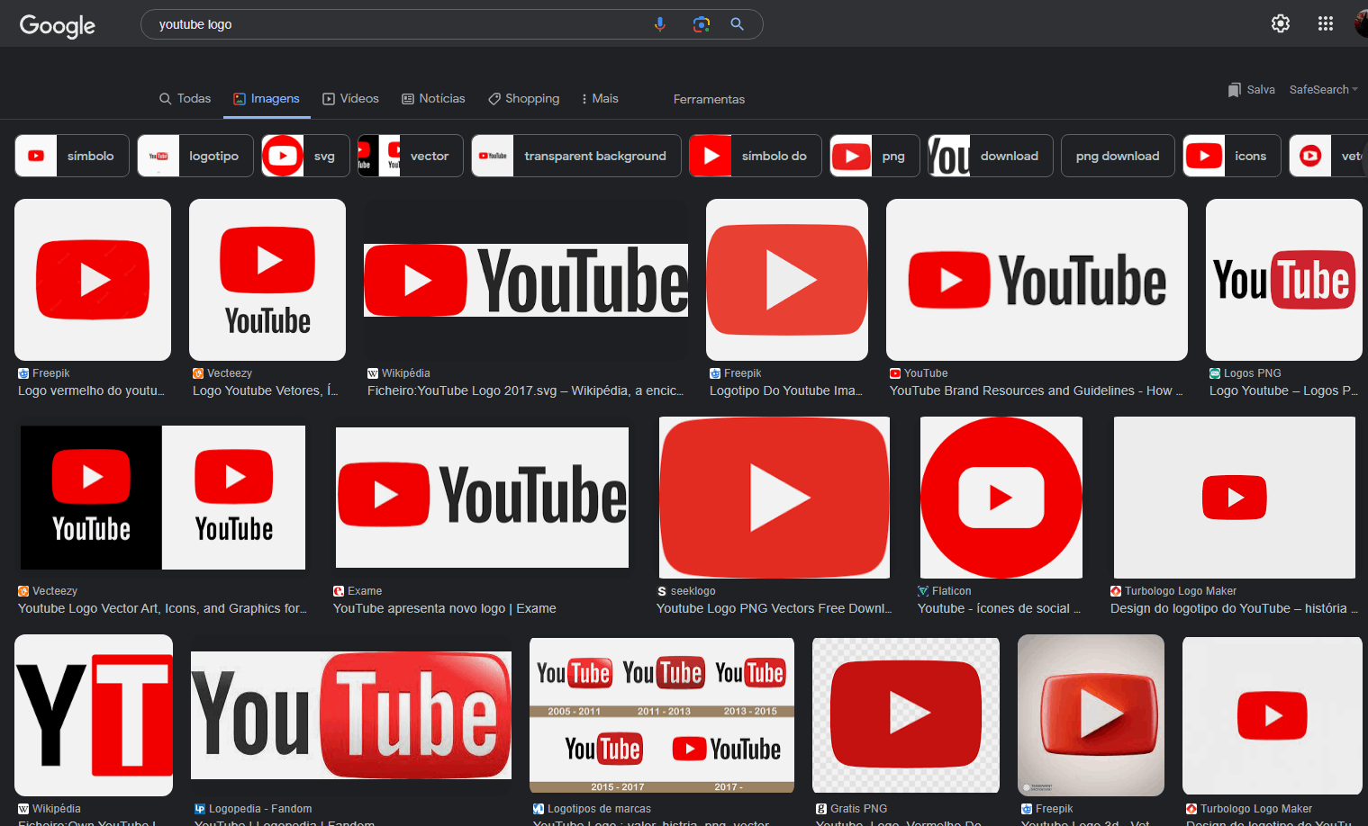Apply the 'transparent background' chip
Screen dimensions: 1368x826
(576, 156)
